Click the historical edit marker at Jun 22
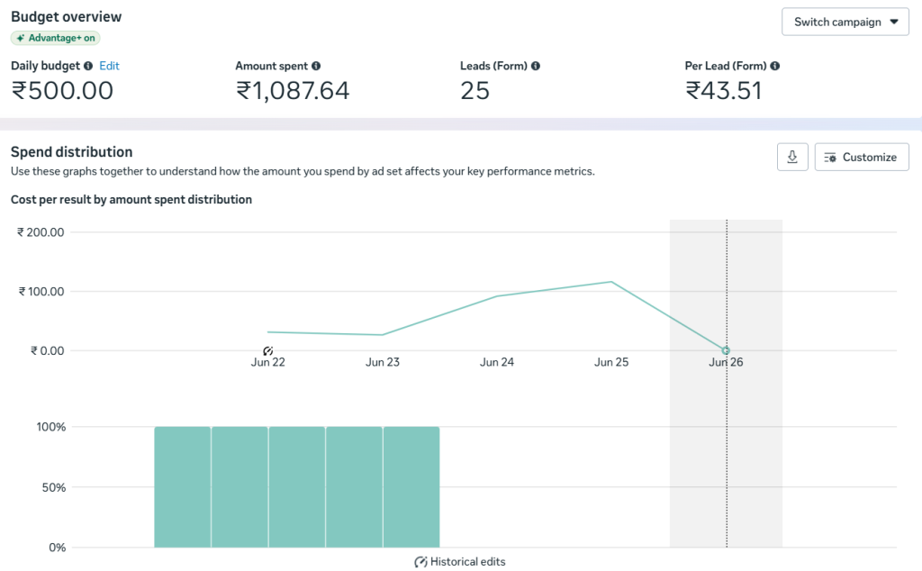 point(268,351)
